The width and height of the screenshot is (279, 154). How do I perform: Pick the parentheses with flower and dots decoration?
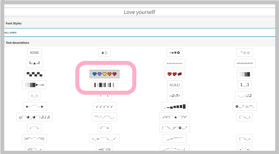pos(175,128)
